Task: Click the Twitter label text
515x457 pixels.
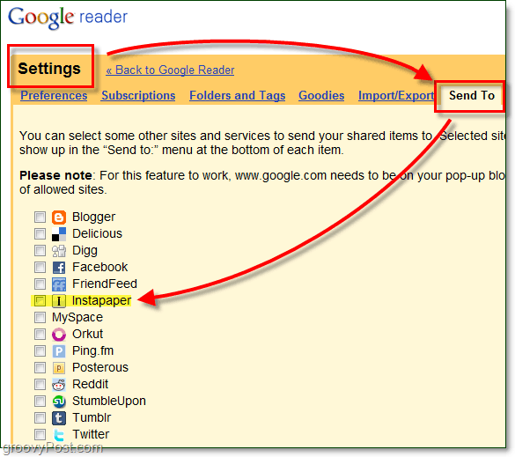Action: coord(91,434)
